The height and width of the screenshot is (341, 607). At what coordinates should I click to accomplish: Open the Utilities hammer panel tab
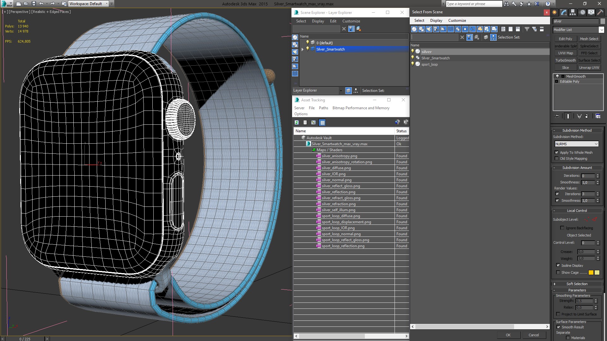[600, 12]
